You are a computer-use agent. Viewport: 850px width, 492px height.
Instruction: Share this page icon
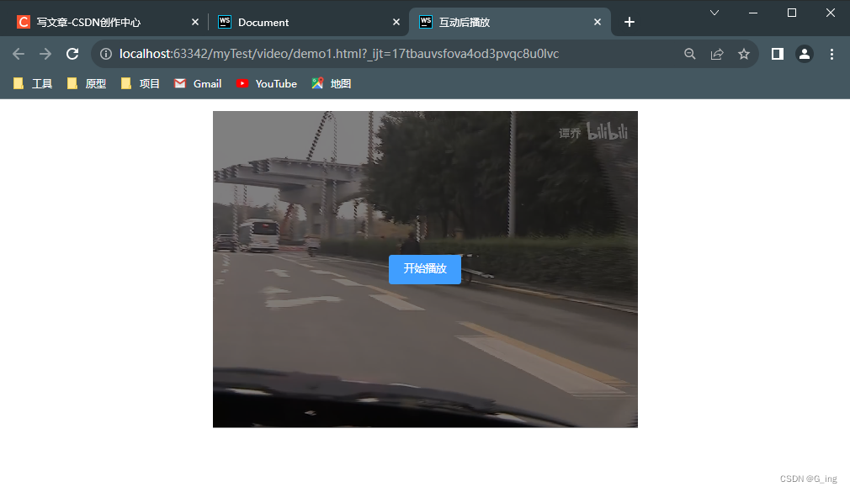pyautogui.click(x=717, y=54)
